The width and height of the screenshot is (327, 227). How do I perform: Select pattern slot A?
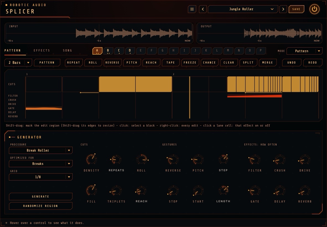click(97, 51)
